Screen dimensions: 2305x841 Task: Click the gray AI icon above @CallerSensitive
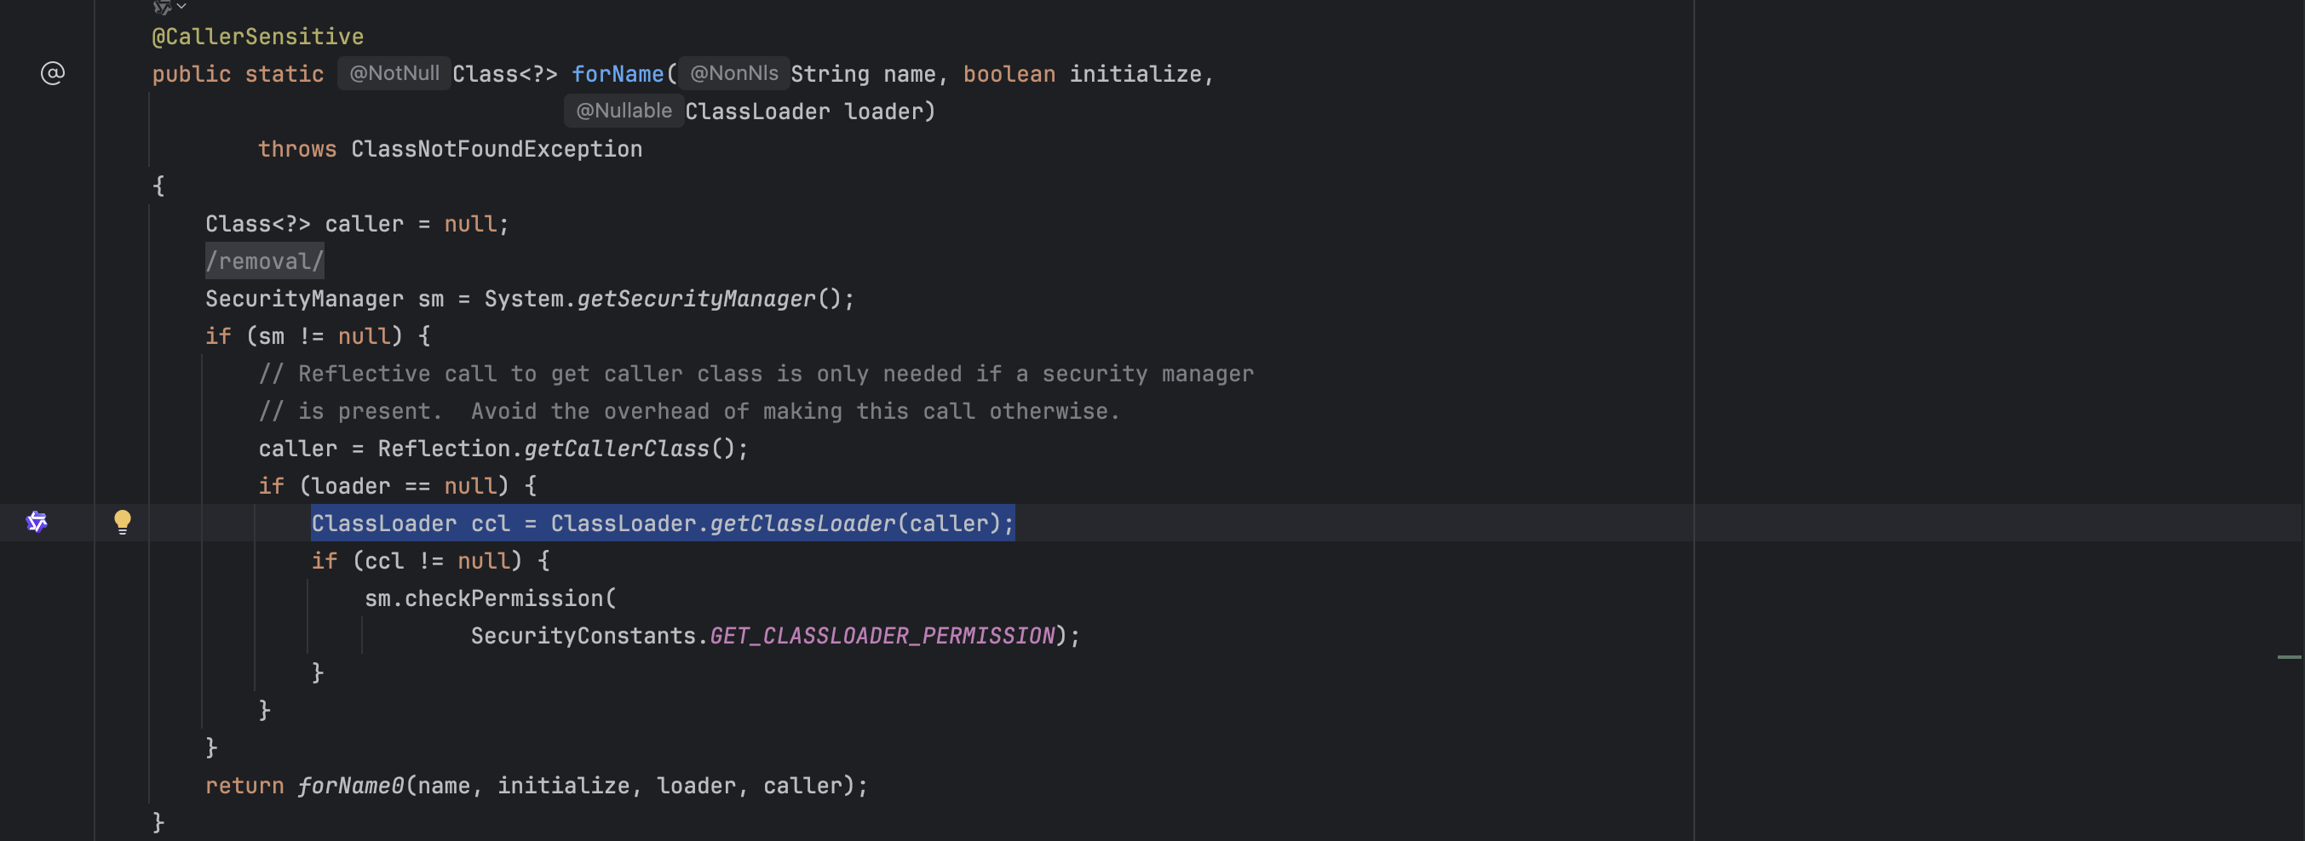click(162, 7)
